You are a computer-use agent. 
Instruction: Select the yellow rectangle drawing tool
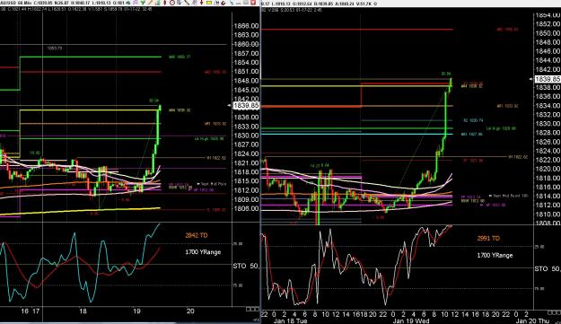click(x=209, y=3)
